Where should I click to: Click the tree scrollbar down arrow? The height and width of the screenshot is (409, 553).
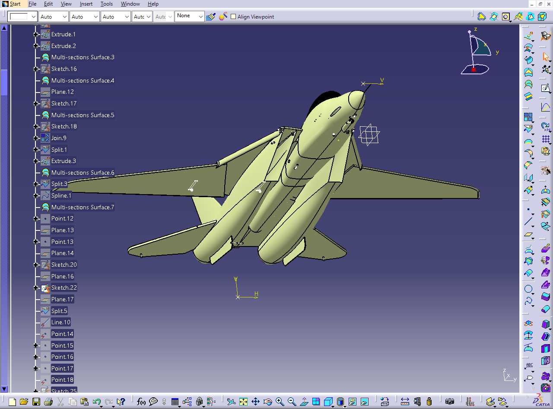4,389
